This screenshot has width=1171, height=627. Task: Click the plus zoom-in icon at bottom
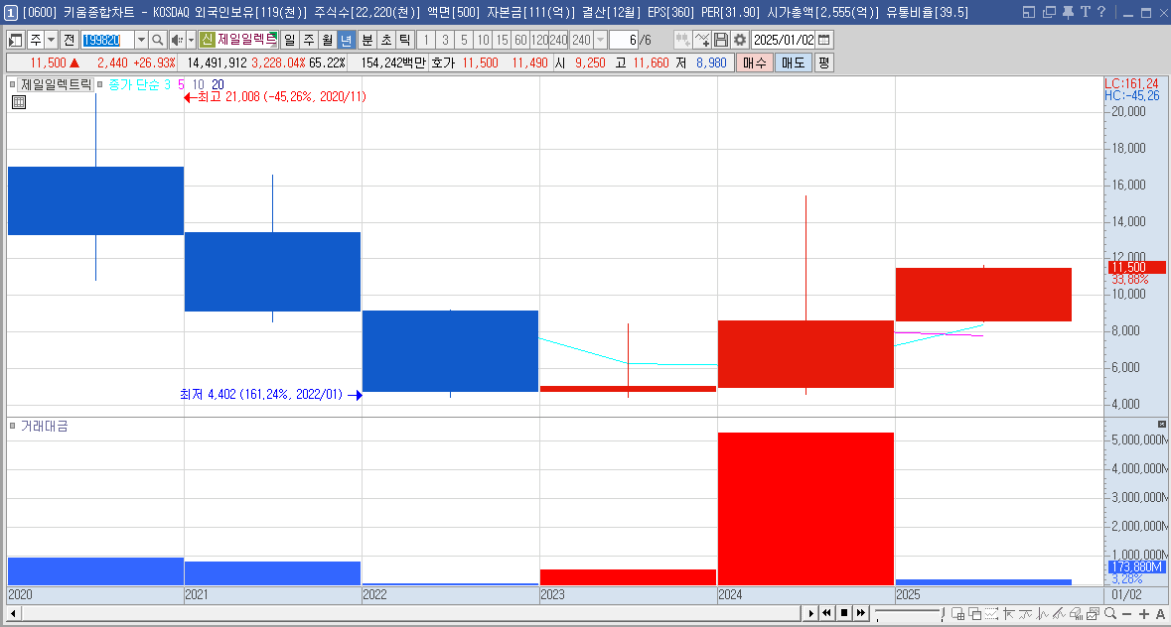[1143, 613]
